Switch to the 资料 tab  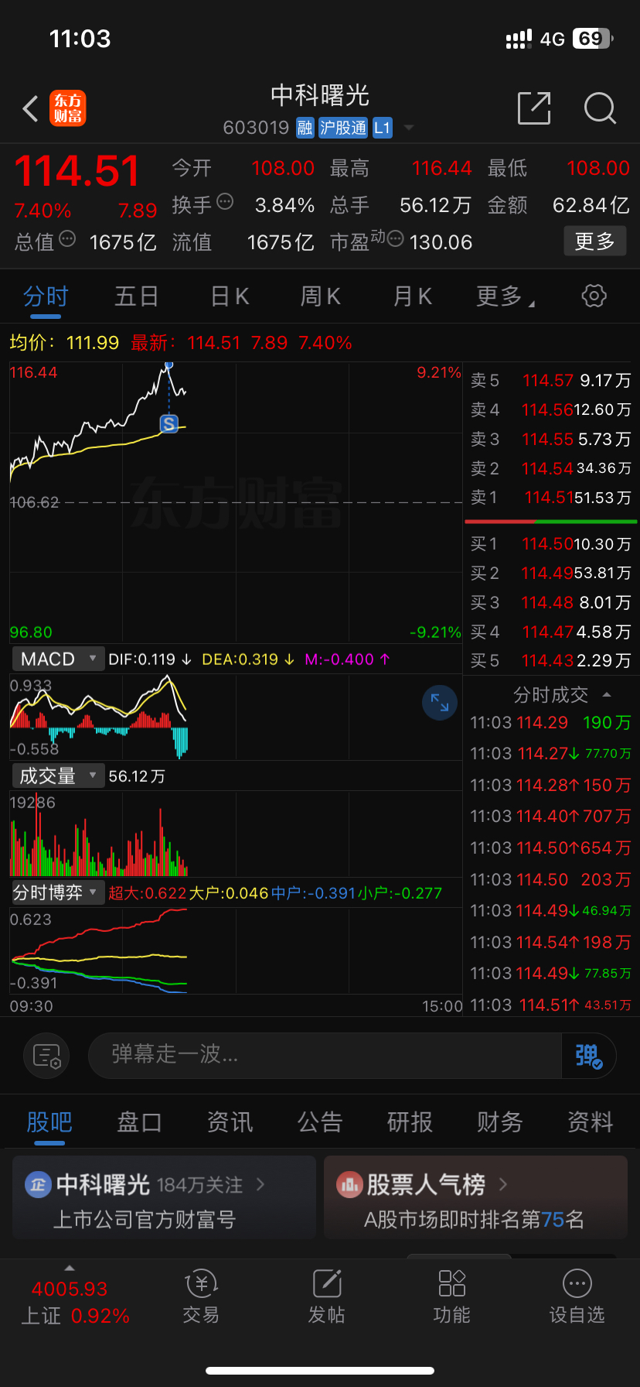pyautogui.click(x=591, y=1122)
